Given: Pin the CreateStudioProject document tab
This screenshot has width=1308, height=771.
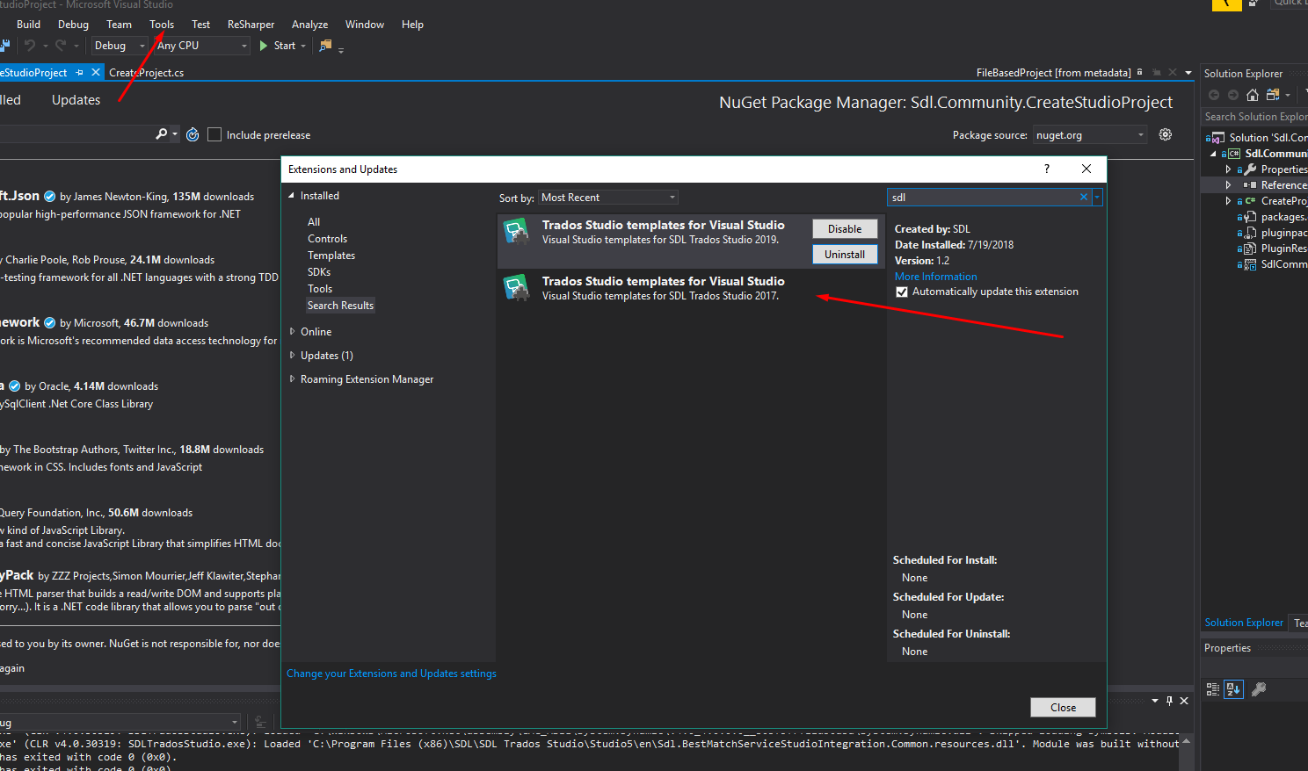Looking at the screenshot, I should click(80, 73).
